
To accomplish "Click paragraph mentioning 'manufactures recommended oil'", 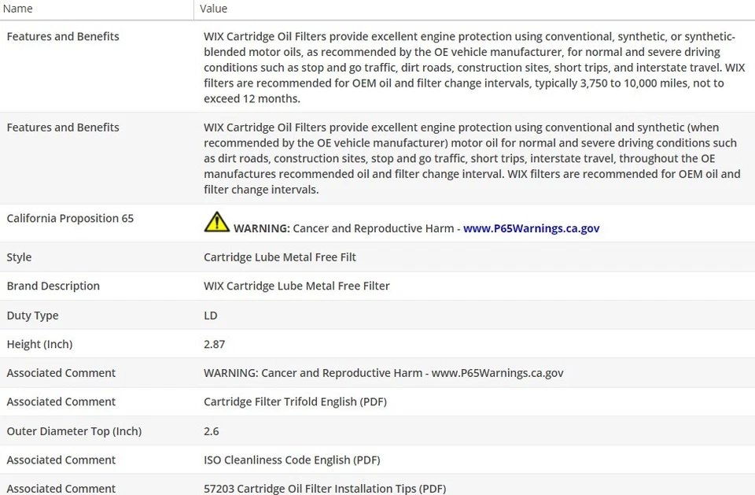I will coord(472,159).
